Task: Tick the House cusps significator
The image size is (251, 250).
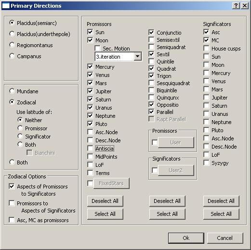Action: [206, 48]
